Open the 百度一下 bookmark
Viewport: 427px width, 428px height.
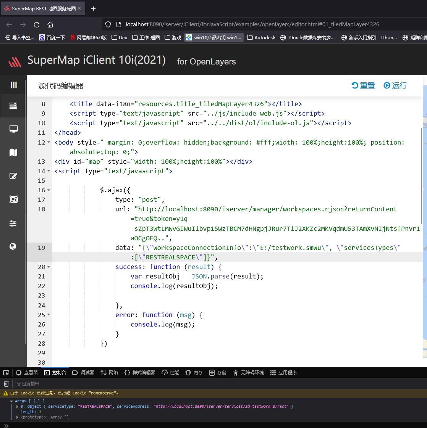52,37
